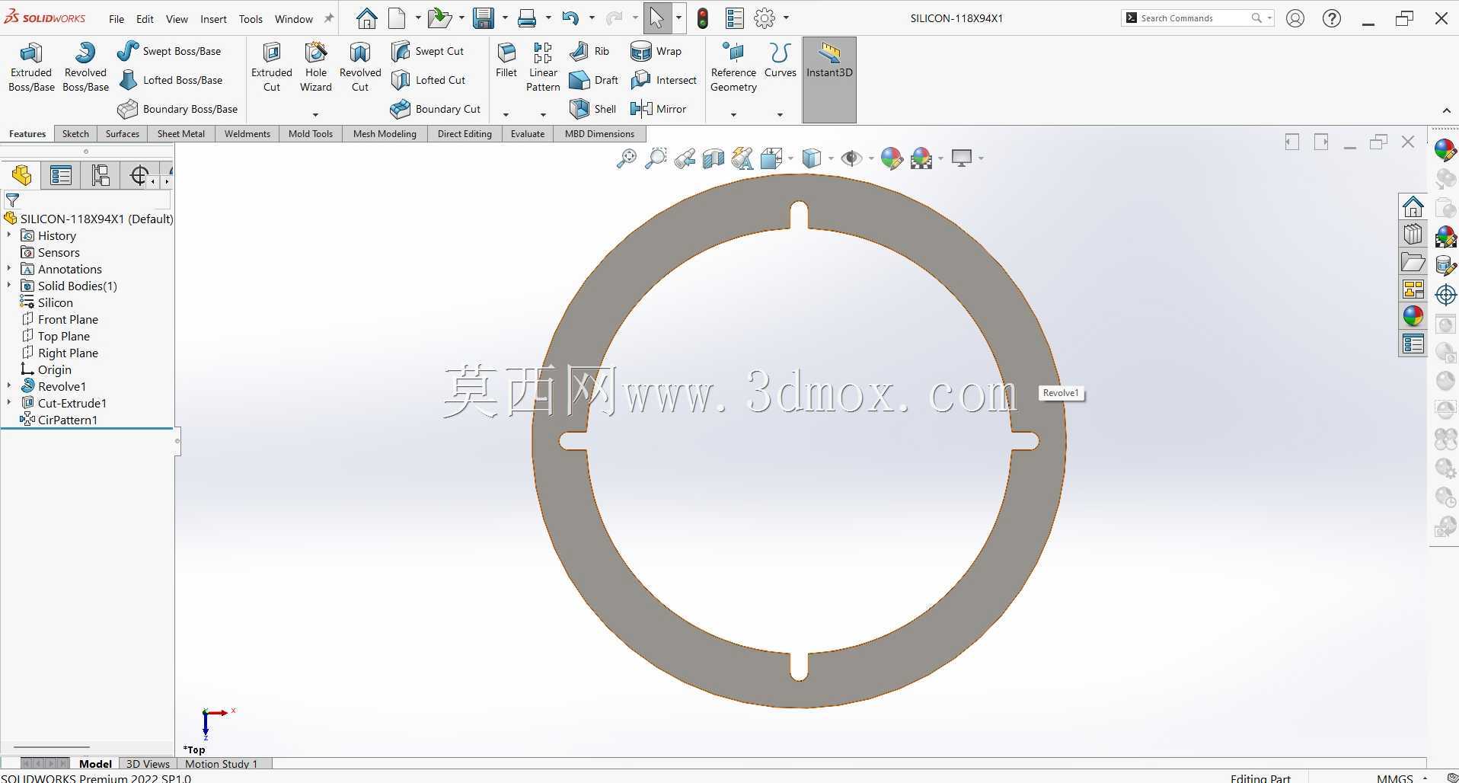1459x783 pixels.
Task: Open the File menu
Action: (x=117, y=19)
